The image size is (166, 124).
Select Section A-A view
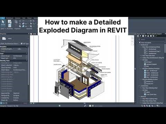point(150,81)
